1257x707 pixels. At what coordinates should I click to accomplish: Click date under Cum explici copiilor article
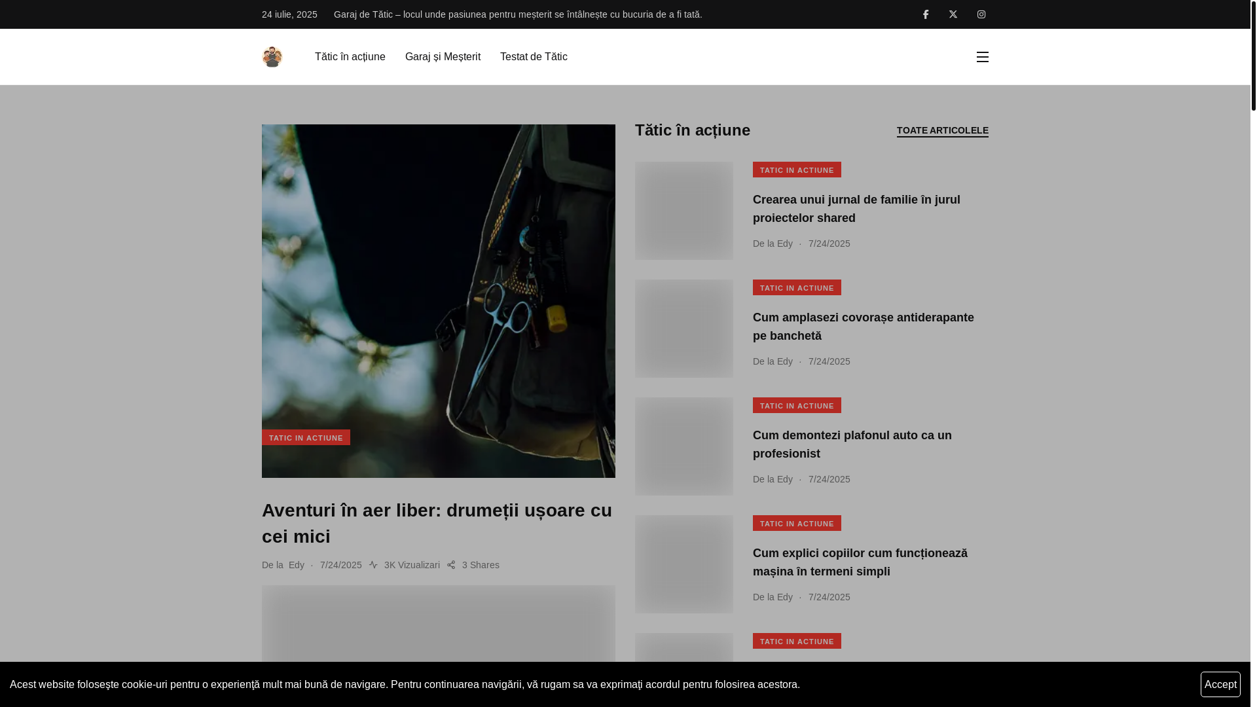tap(829, 597)
